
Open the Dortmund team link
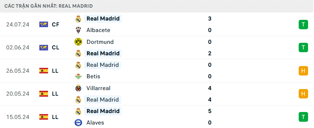[x=100, y=42]
